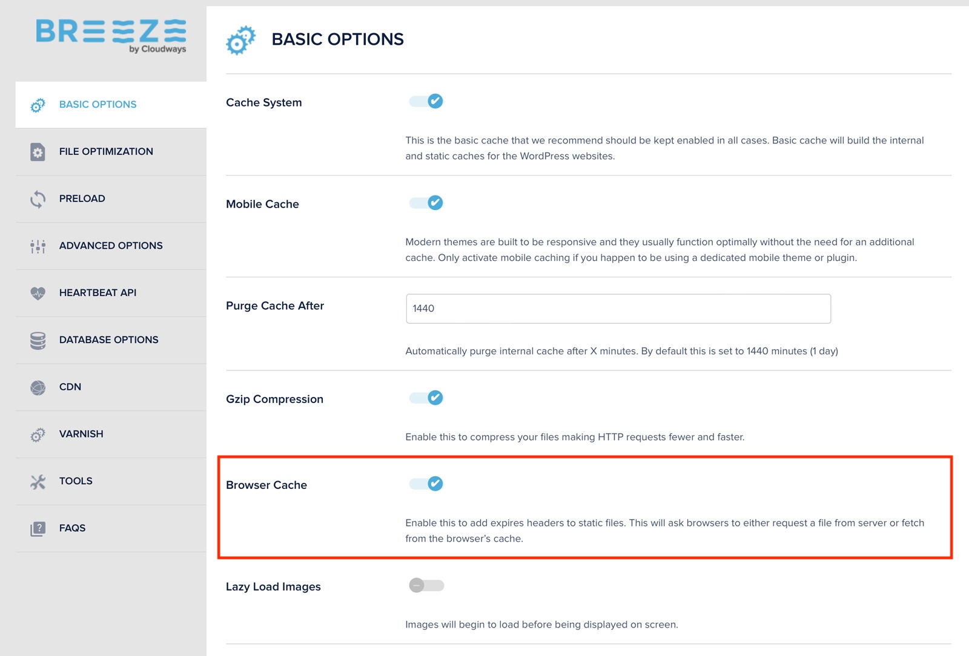Toggle Gzip Compression off
This screenshot has width=969, height=656.
point(426,398)
